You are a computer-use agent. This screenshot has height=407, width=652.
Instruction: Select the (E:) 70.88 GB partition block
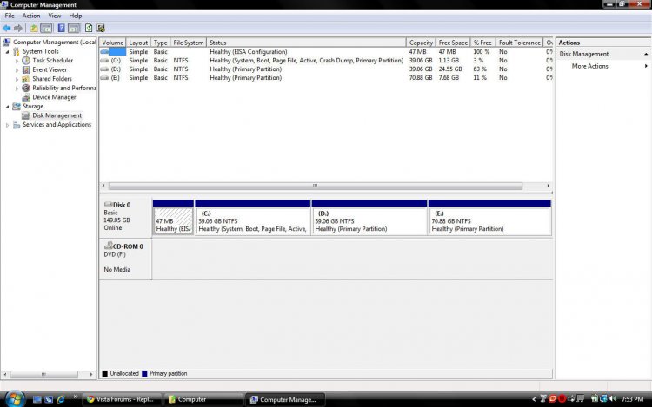pos(489,218)
